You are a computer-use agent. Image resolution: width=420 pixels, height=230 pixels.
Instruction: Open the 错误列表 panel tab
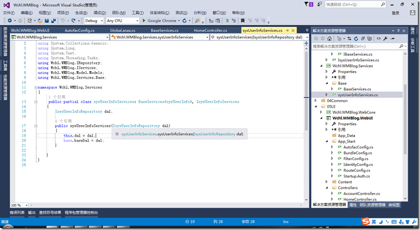(17, 213)
